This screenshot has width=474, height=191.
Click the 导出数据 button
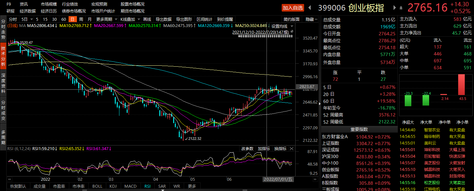point(163,19)
